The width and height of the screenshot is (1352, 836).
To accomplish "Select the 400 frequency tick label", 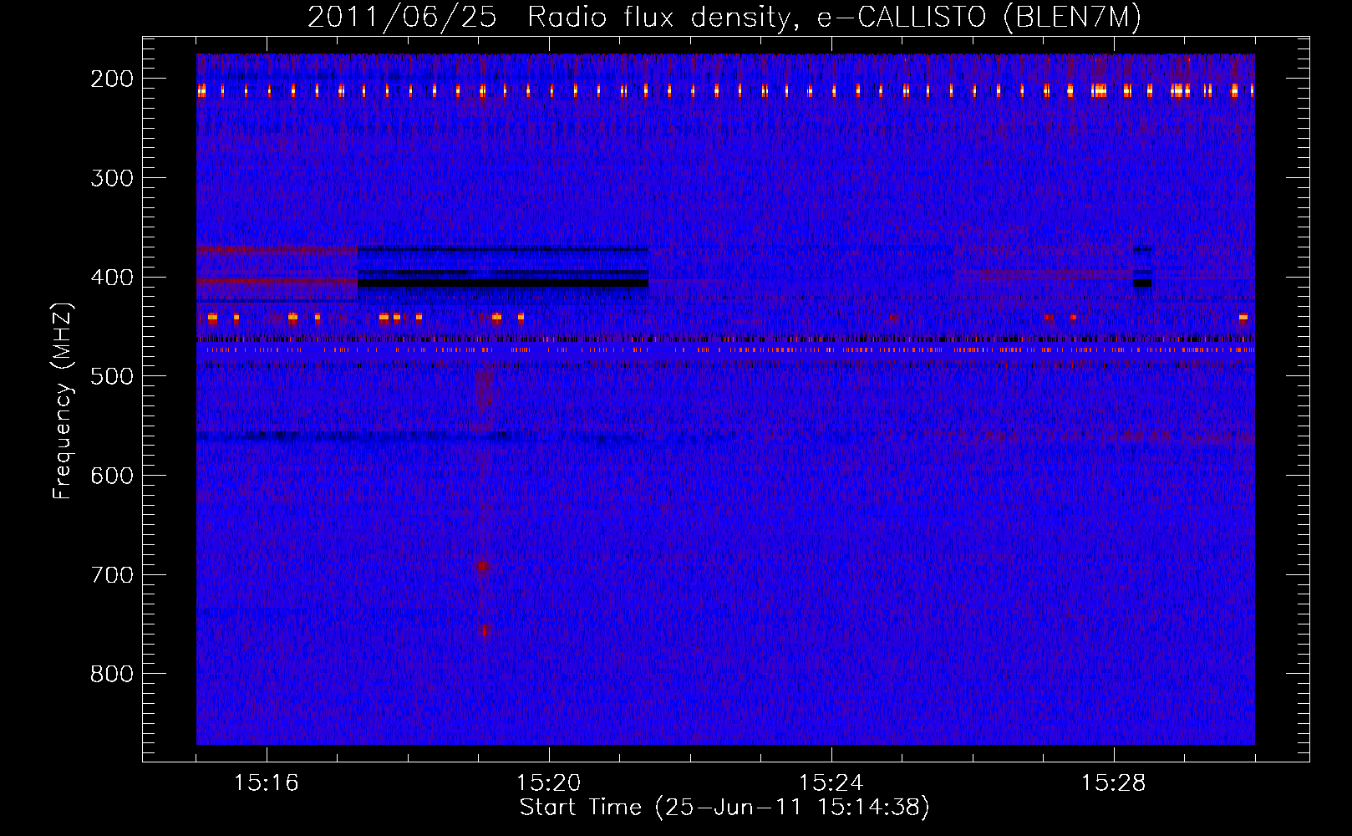I will [112, 278].
